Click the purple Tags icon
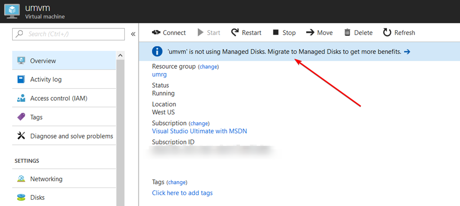The image size is (460, 206). (21, 117)
